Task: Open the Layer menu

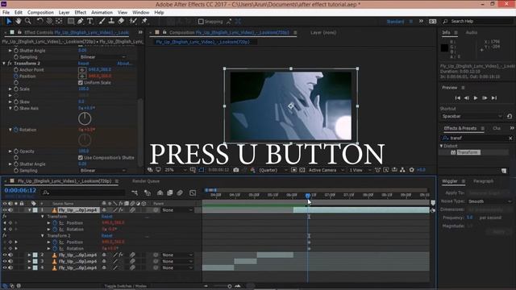Action: pyautogui.click(x=64, y=13)
